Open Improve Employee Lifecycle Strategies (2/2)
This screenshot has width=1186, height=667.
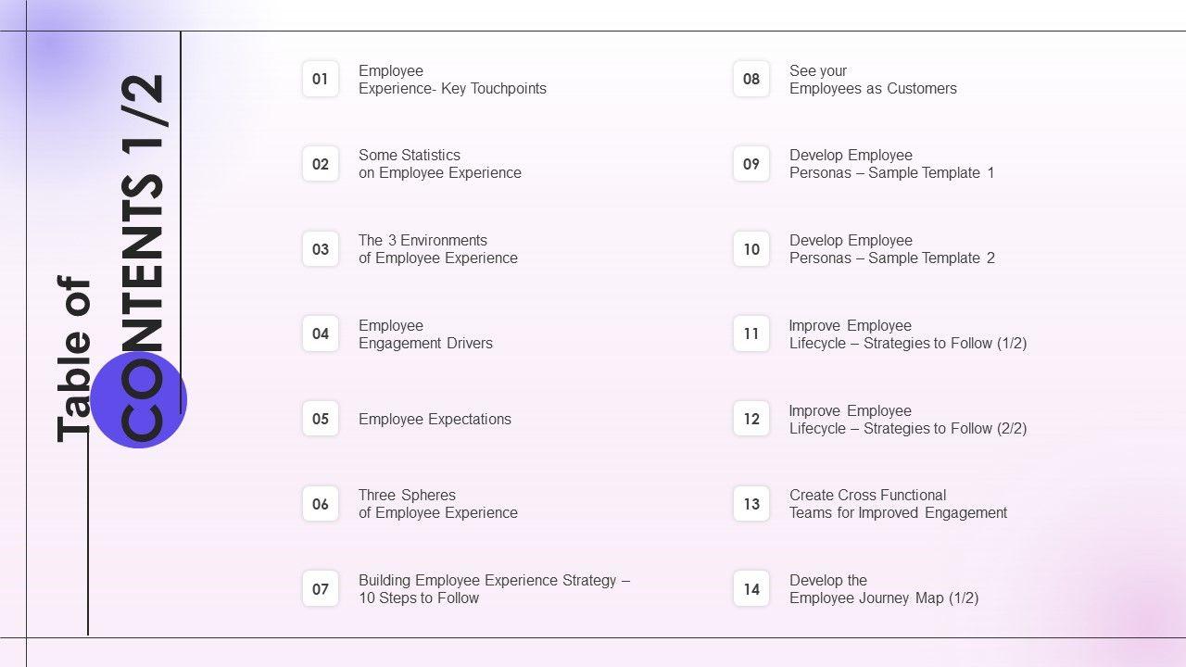[907, 420]
